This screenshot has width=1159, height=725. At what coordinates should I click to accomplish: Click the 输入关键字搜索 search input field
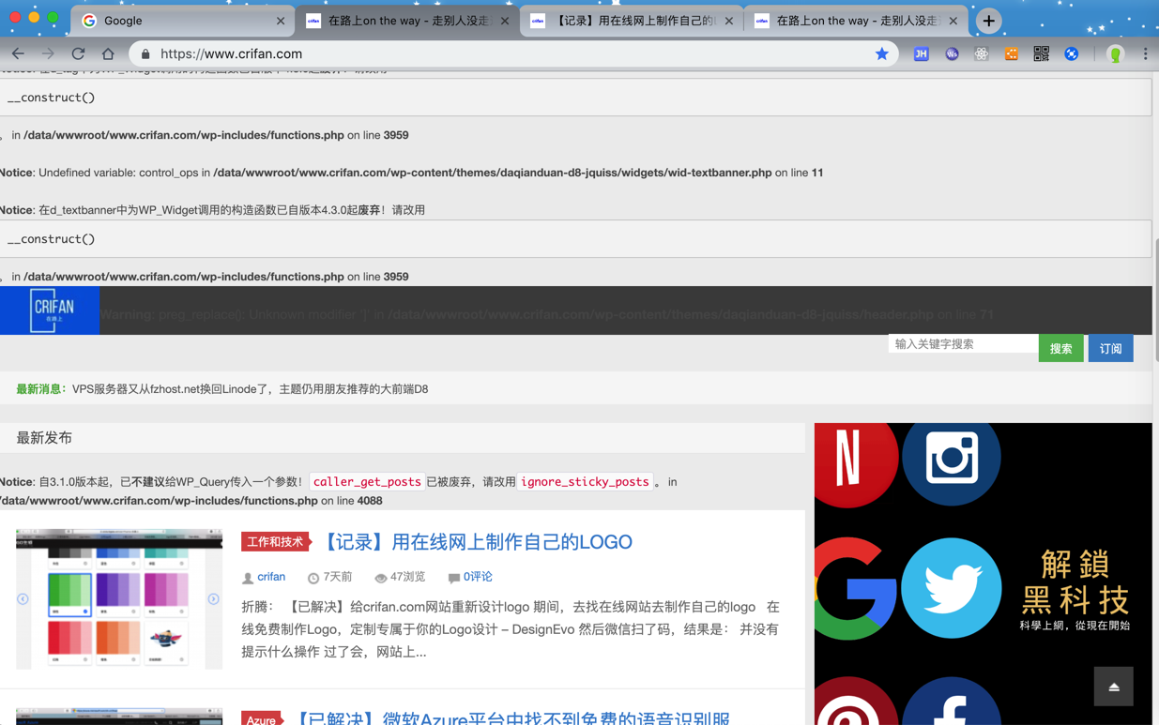[963, 344]
